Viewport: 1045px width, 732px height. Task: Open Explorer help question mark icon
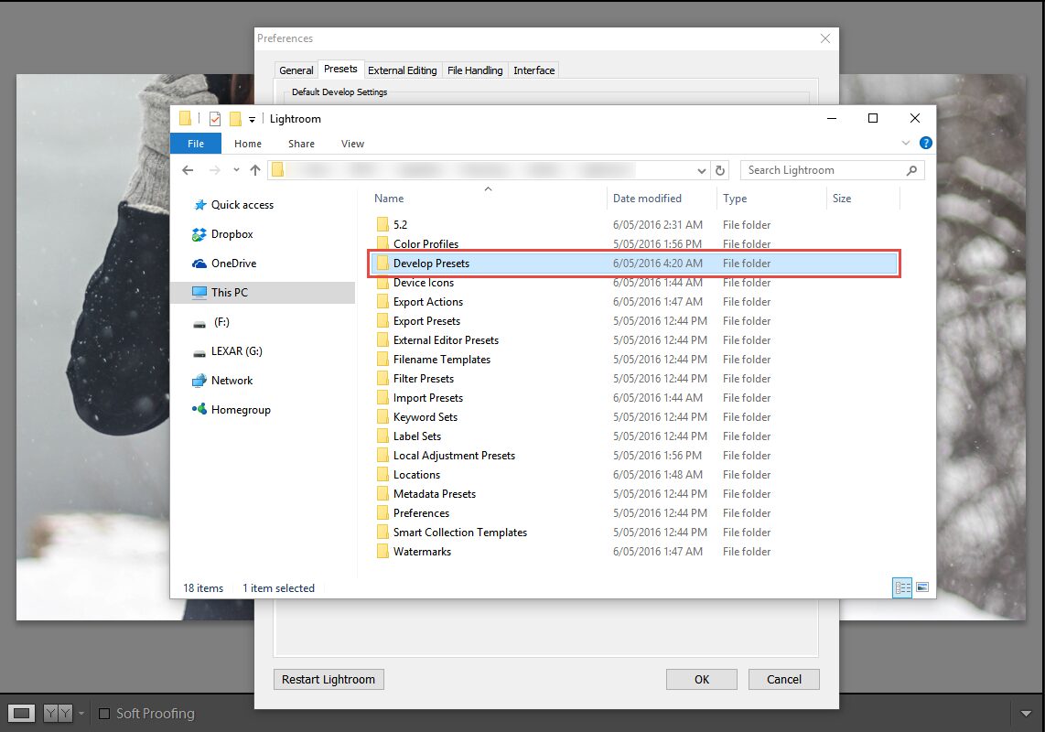pyautogui.click(x=926, y=143)
